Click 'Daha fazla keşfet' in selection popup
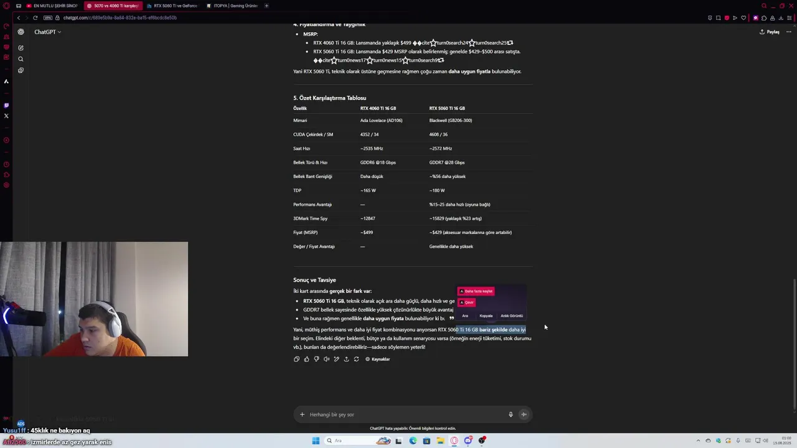The height and width of the screenshot is (448, 797). pyautogui.click(x=476, y=291)
